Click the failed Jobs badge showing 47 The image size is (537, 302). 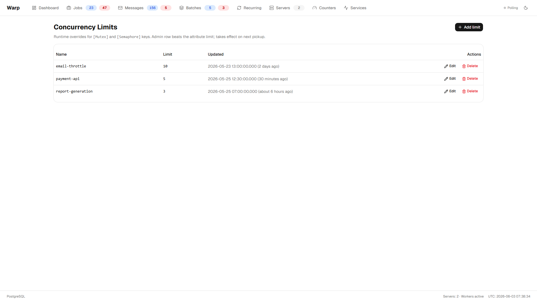(x=105, y=8)
